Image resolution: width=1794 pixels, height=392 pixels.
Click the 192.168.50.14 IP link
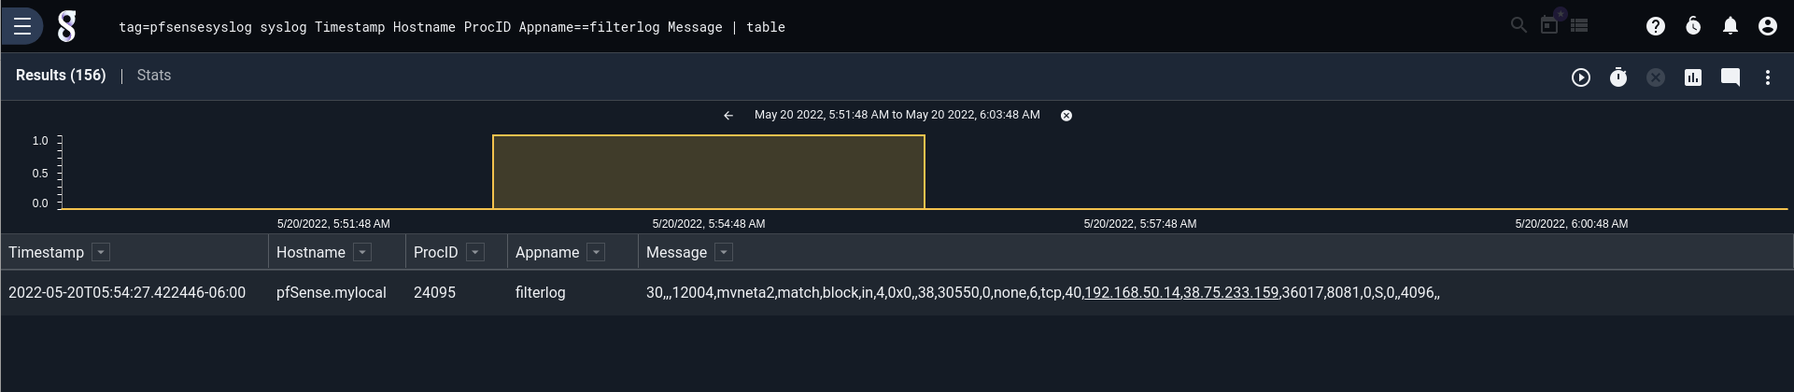[x=1132, y=292]
